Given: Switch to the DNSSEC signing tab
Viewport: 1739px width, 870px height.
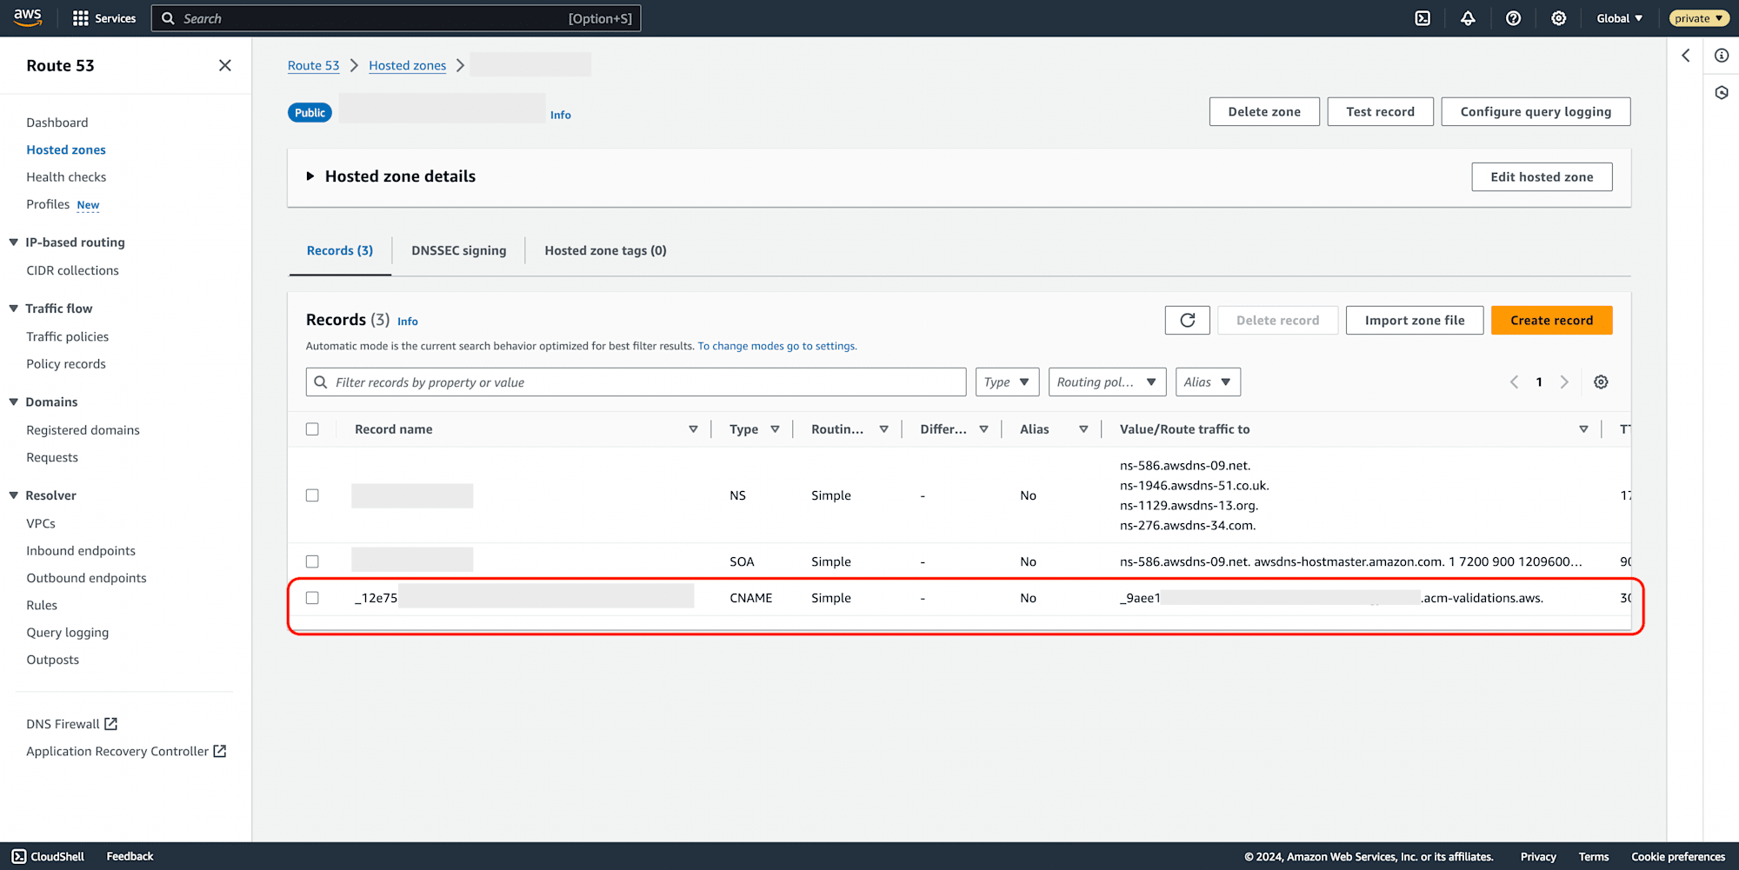Looking at the screenshot, I should (x=458, y=250).
